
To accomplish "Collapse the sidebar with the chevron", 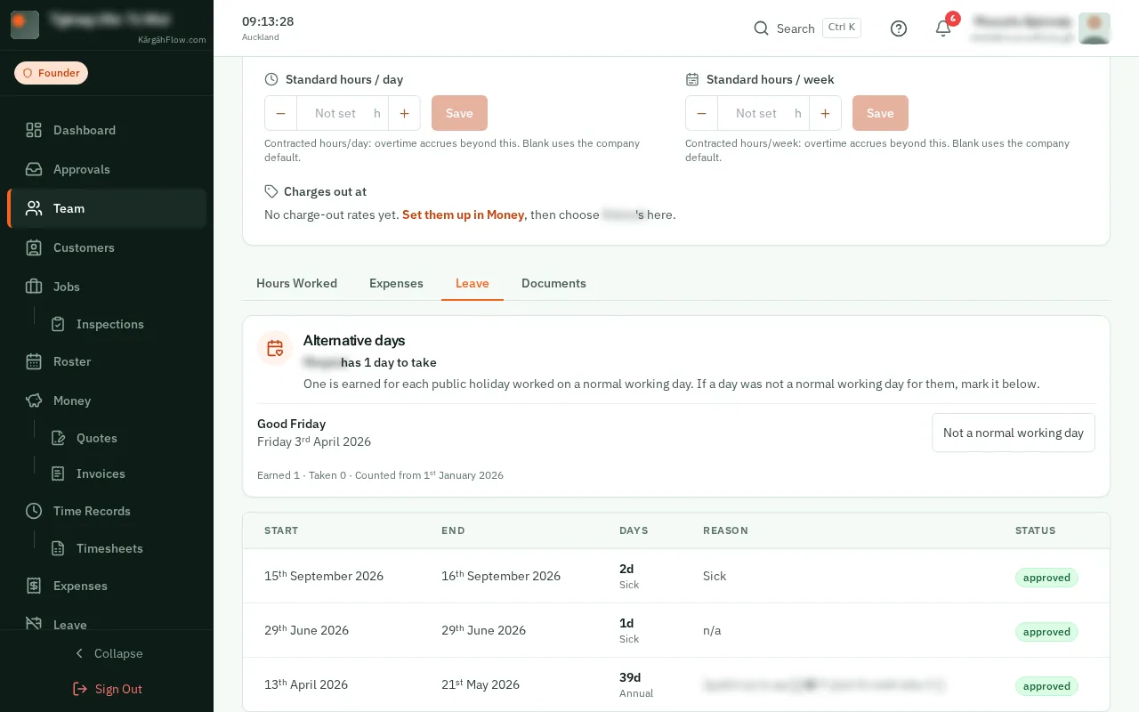I will click(x=79, y=653).
